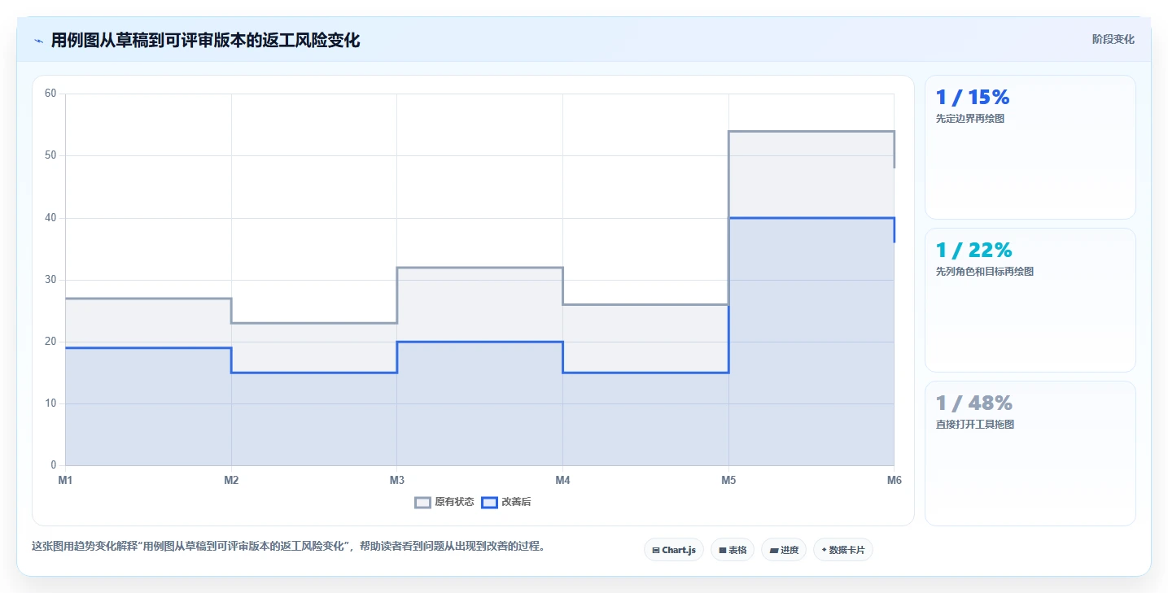Image resolution: width=1168 pixels, height=593 pixels.
Task: Click the chart title 用例图从草稿到可评审版本的返工风险变化
Action: (205, 40)
